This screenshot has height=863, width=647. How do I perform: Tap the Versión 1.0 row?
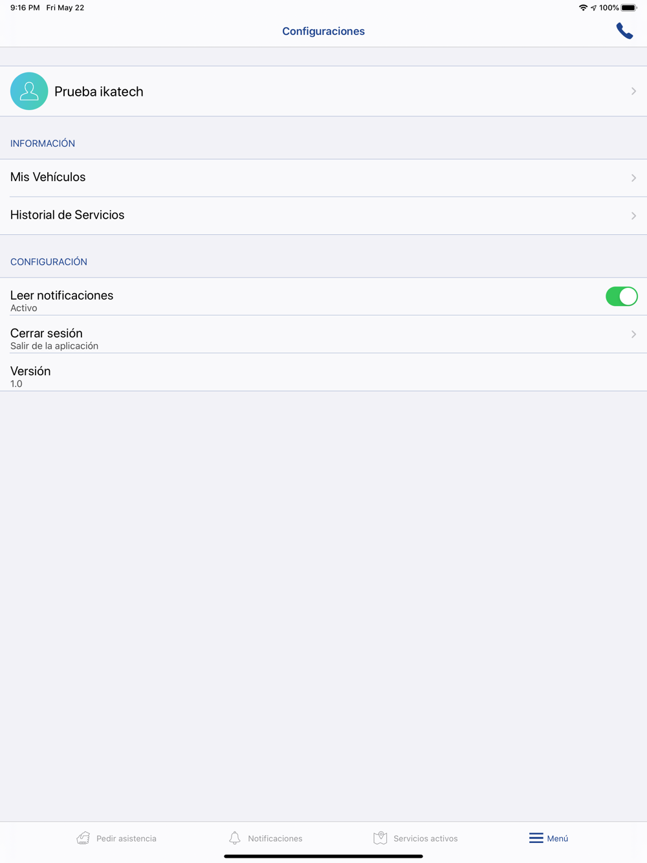point(323,372)
